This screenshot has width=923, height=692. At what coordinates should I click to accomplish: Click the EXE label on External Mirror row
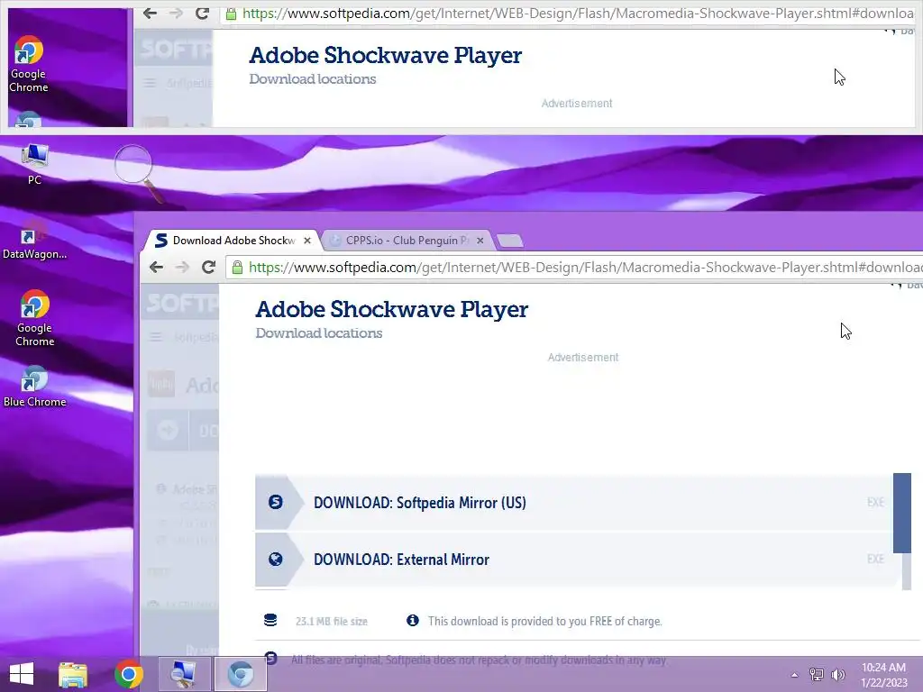[x=875, y=559]
